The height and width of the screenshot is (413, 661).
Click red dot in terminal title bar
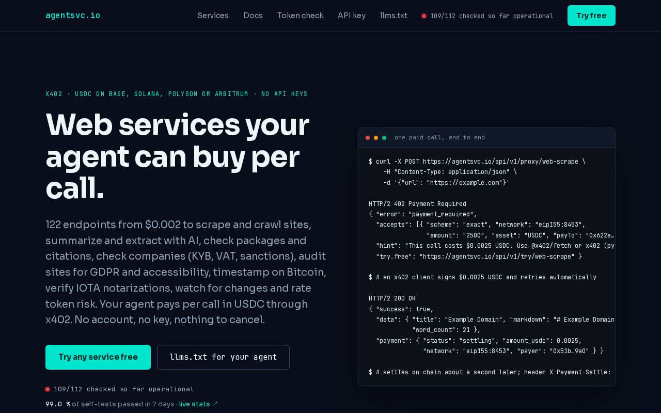tap(368, 138)
